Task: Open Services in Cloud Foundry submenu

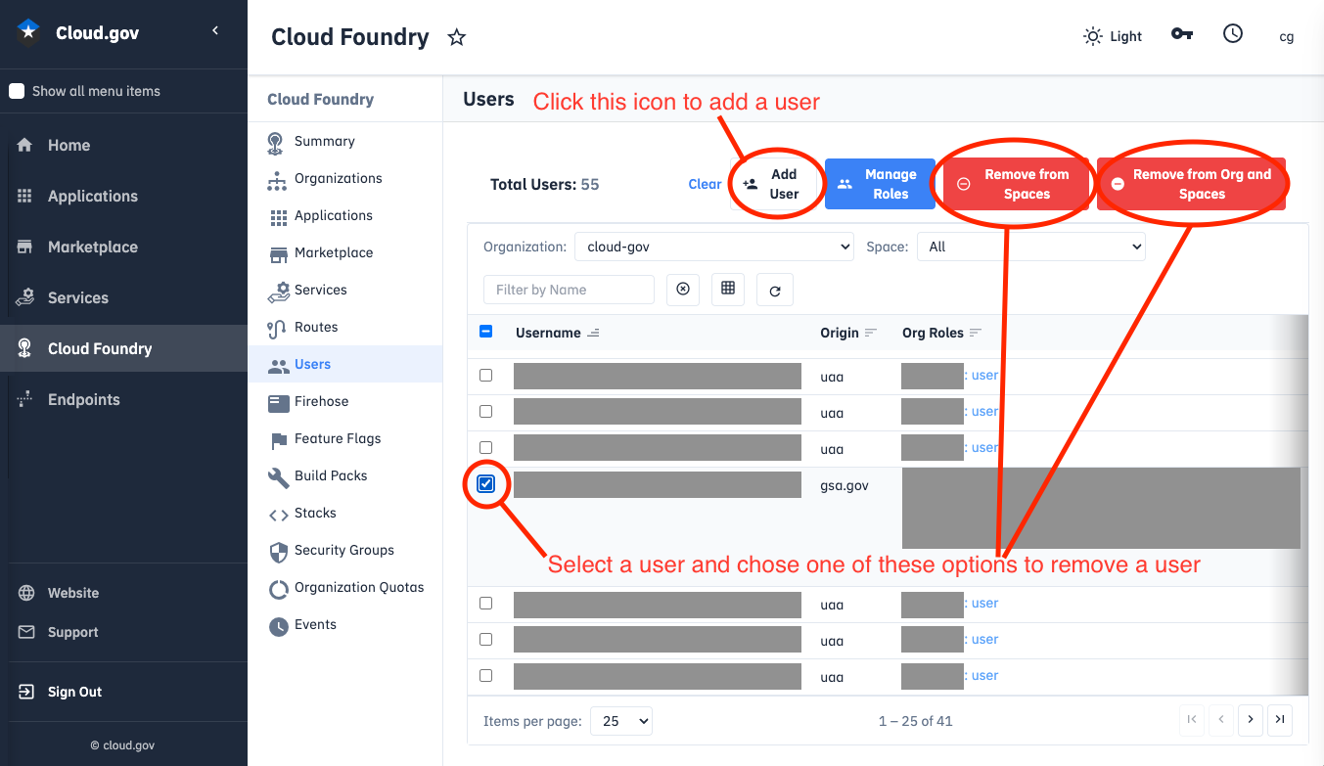Action: [x=344, y=290]
